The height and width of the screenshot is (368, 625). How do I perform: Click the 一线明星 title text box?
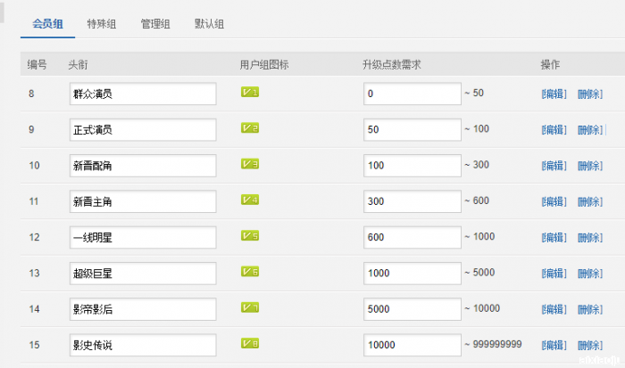pos(143,237)
